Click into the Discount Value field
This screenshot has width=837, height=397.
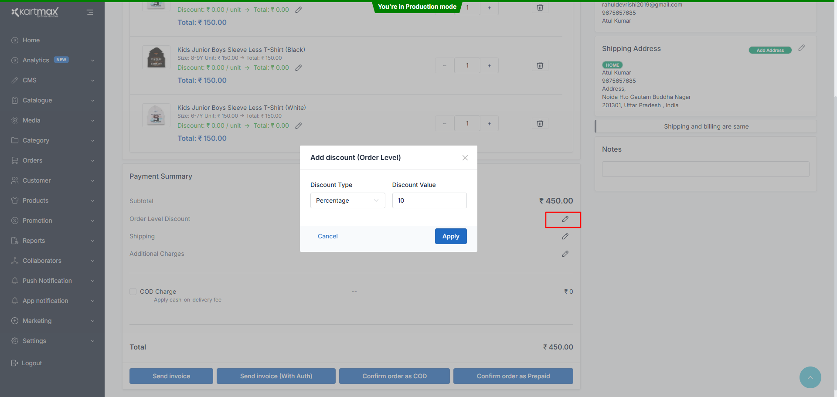click(x=429, y=200)
